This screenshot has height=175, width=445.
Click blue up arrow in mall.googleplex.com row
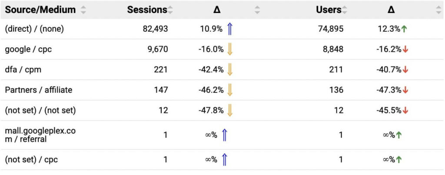pyautogui.click(x=224, y=135)
